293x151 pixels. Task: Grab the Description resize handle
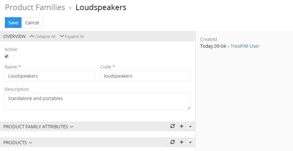[189, 108]
